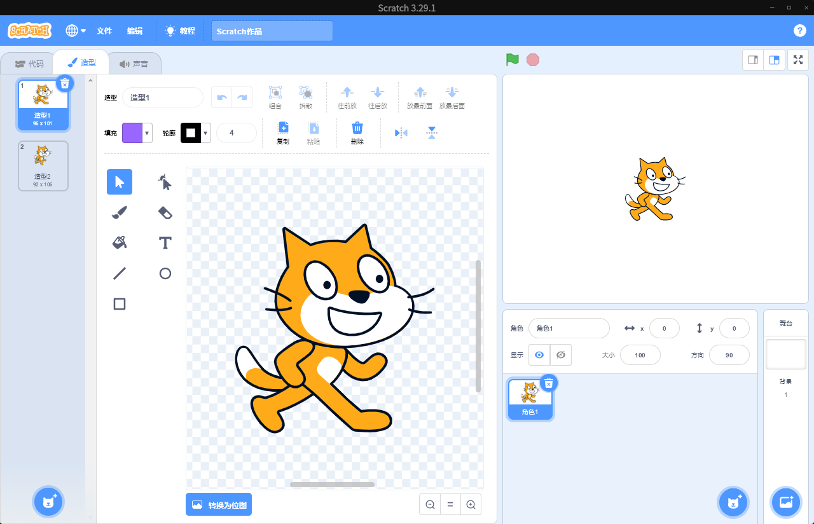Switch to the 代码 tab
This screenshot has width=814, height=524.
coord(29,64)
